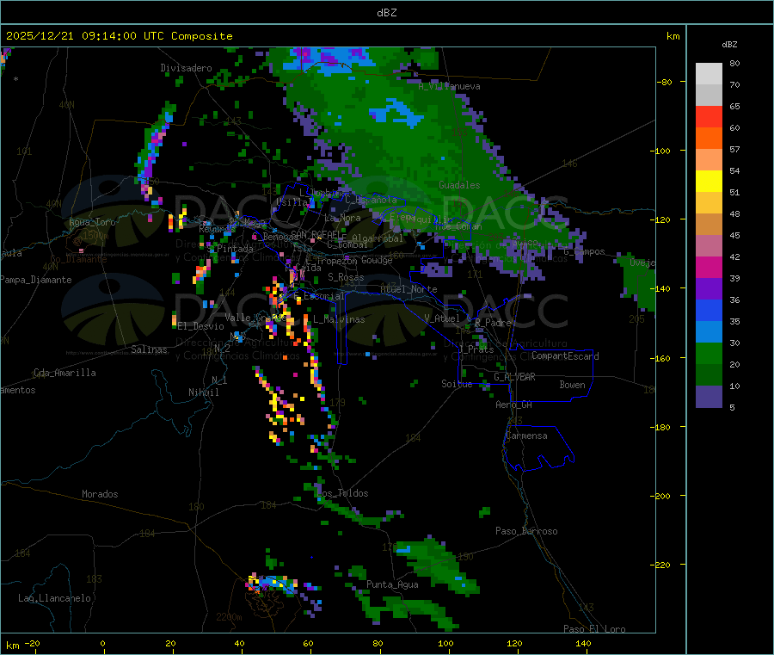Select the bright green 20–30 dBZ legend band
Viewport: 774px width, 655px height.
709,353
